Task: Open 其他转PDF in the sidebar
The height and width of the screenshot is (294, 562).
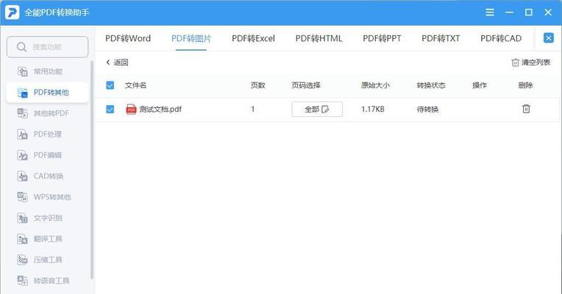Action: [x=47, y=113]
